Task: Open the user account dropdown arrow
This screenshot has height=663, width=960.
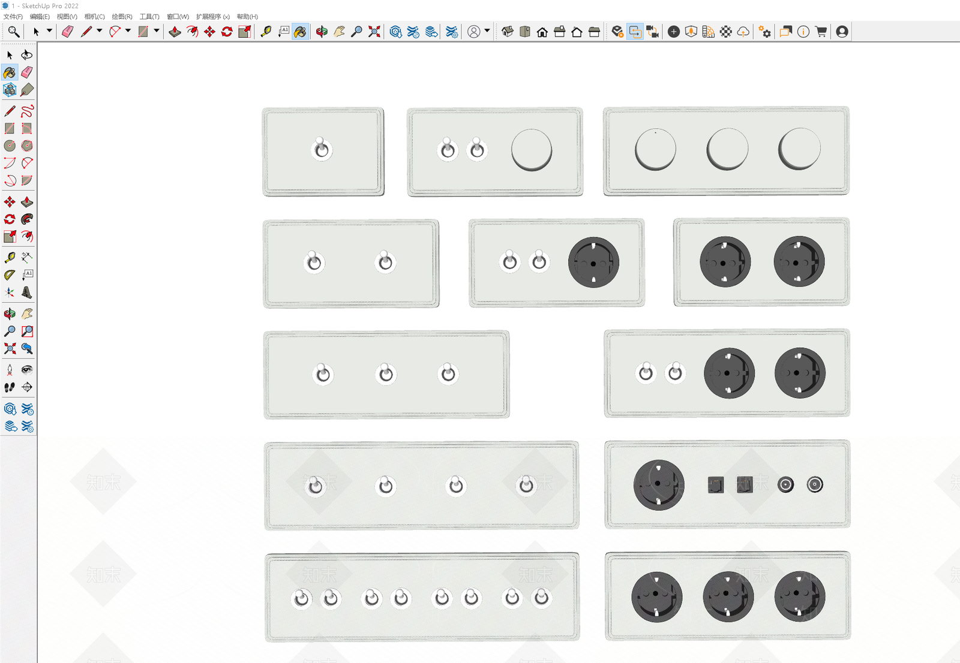Action: (x=487, y=31)
